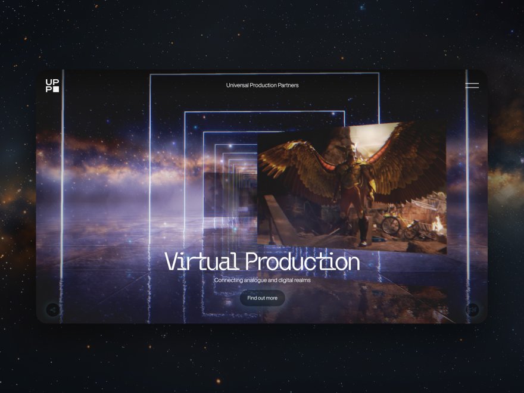Select Universal Production Partners title text
Screen dimensions: 524x393
263,85
